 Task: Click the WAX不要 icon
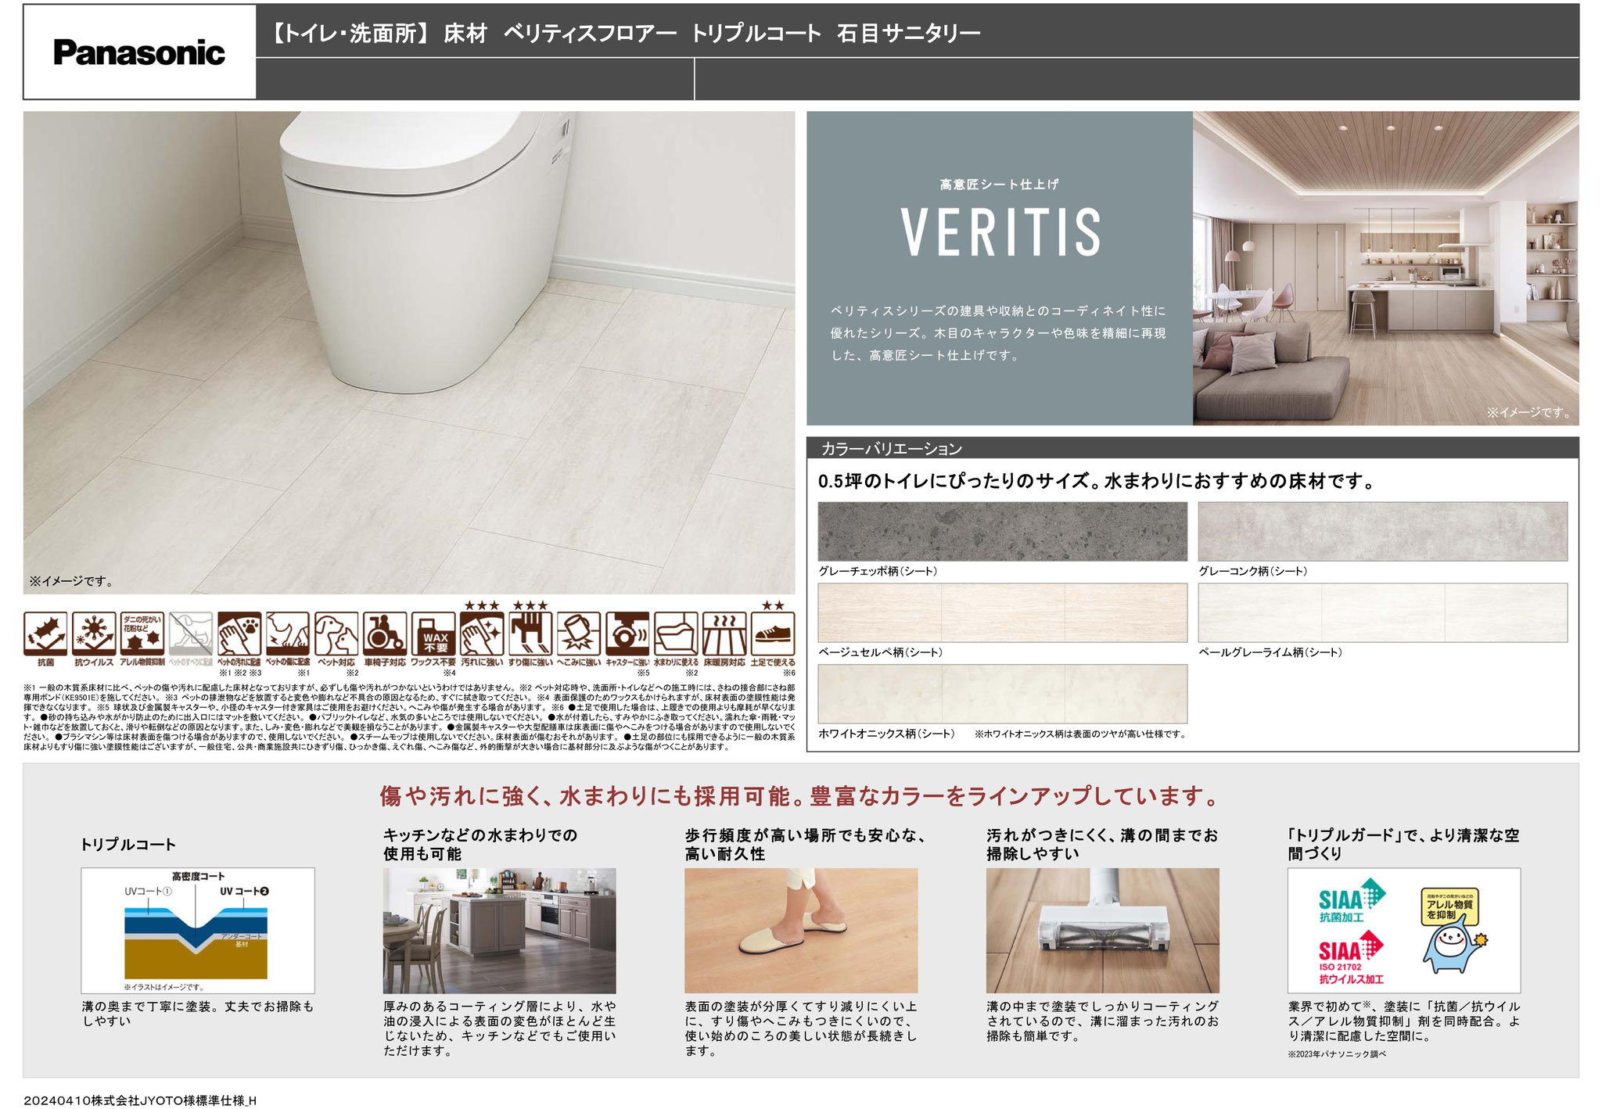coord(433,633)
